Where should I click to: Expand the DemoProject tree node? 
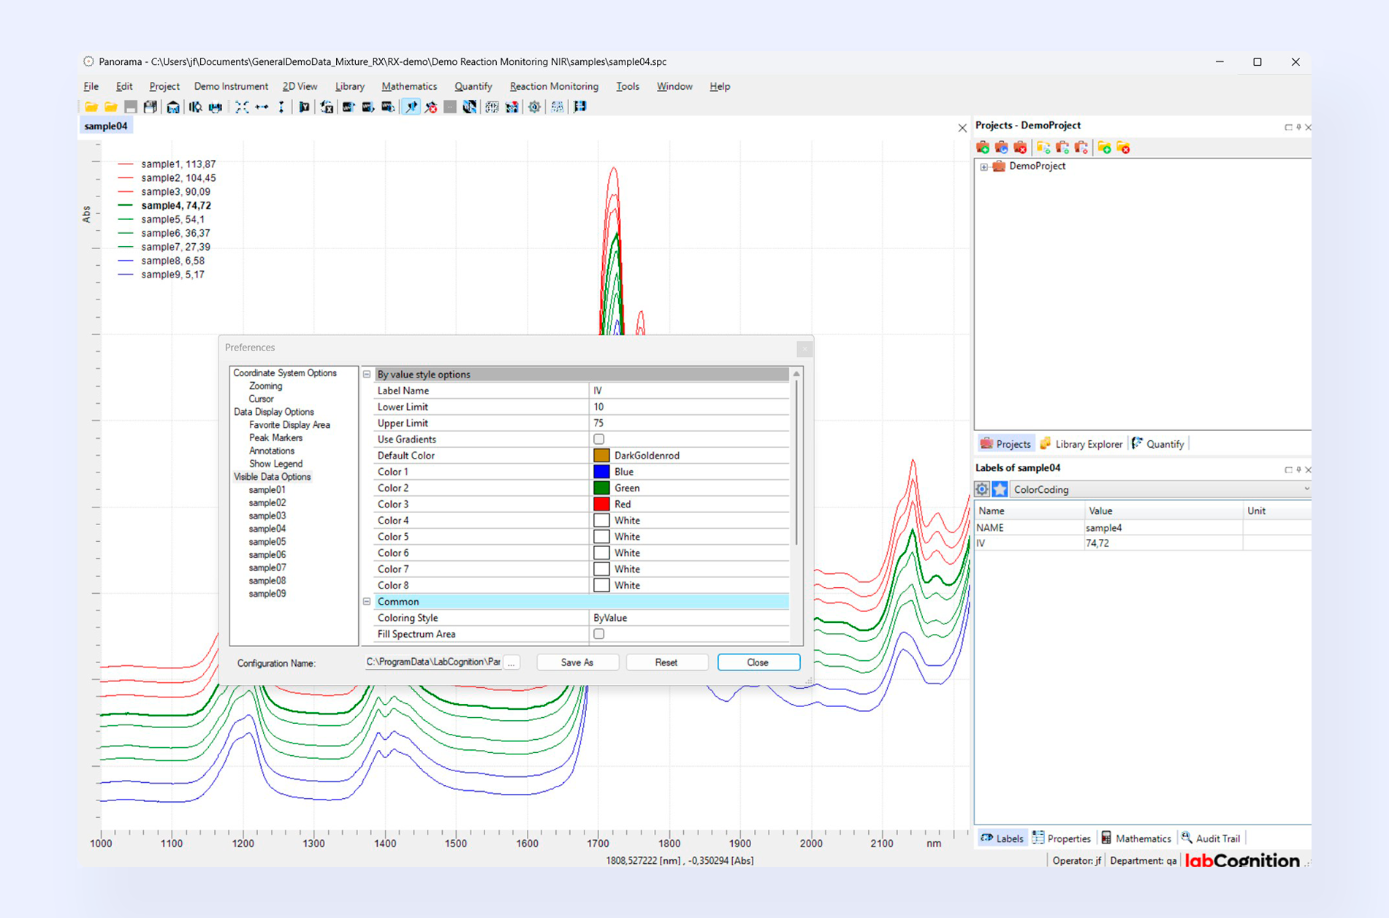tap(984, 167)
